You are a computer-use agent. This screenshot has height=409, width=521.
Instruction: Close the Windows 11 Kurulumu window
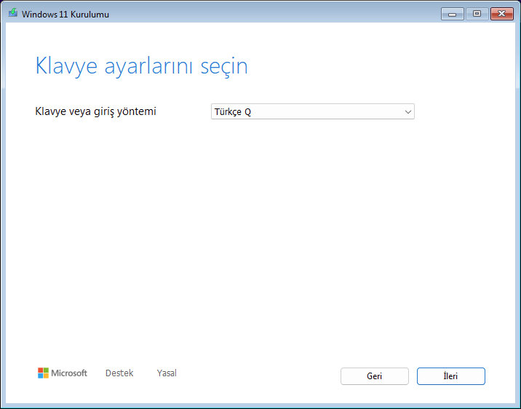coord(502,14)
